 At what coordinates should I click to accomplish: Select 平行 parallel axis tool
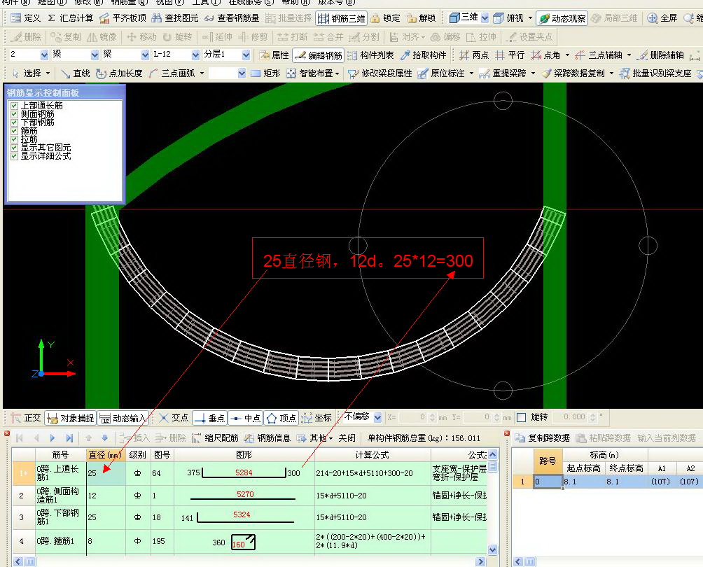click(510, 55)
